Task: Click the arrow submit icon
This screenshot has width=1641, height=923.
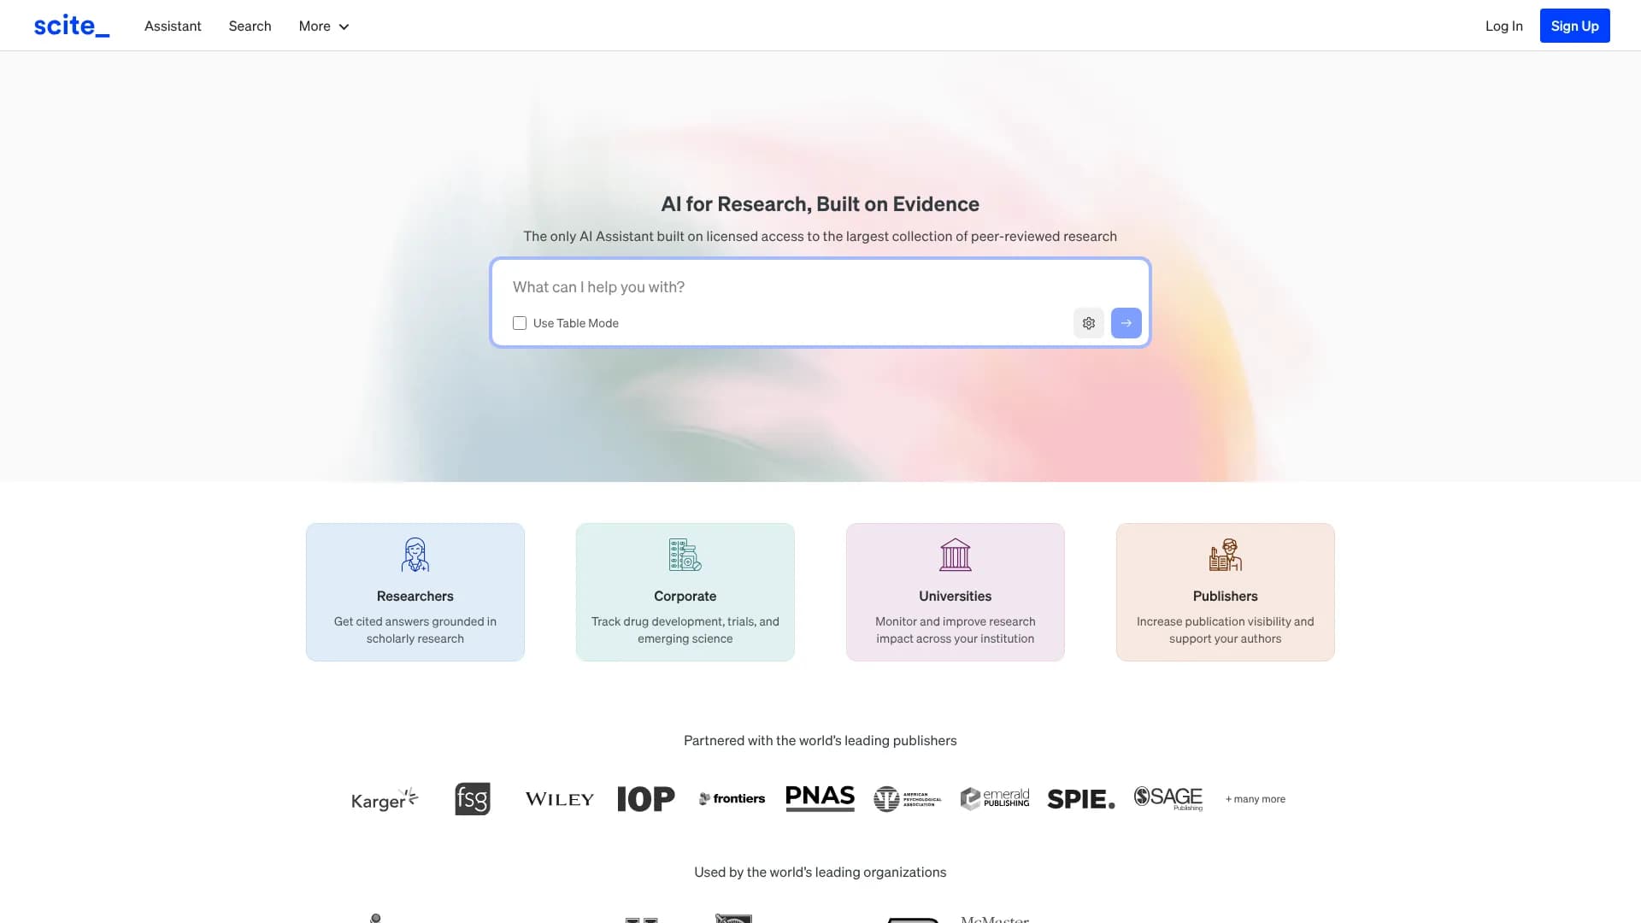Action: [x=1126, y=323]
